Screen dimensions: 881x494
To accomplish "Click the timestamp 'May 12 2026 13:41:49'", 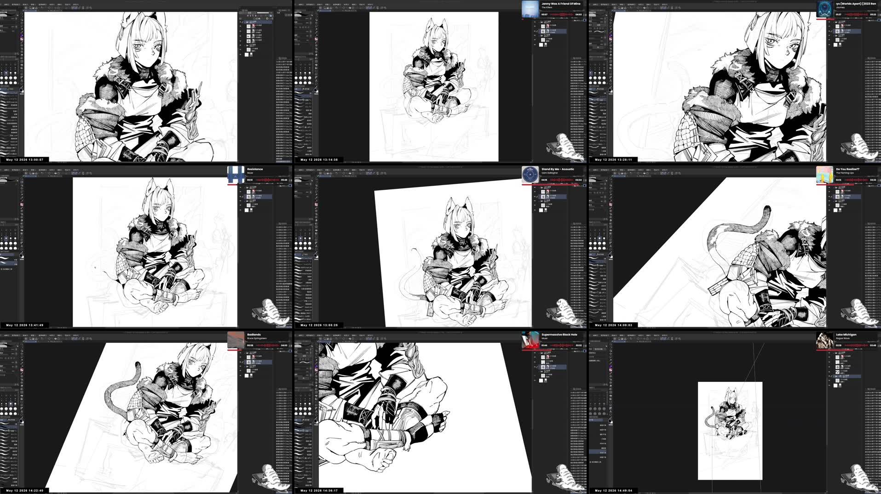I will point(25,325).
